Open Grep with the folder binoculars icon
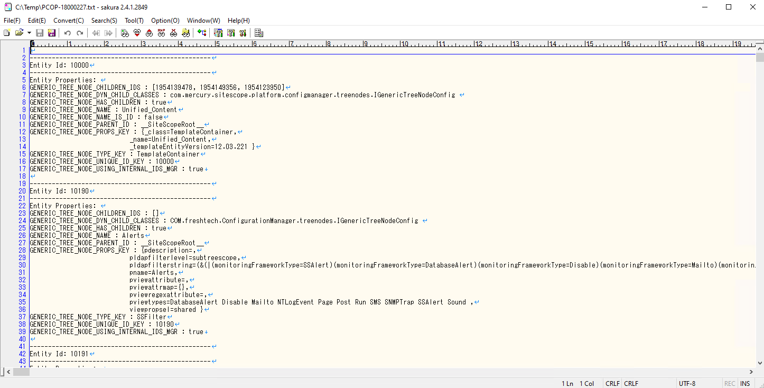The width and height of the screenshot is (764, 388). 185,33
